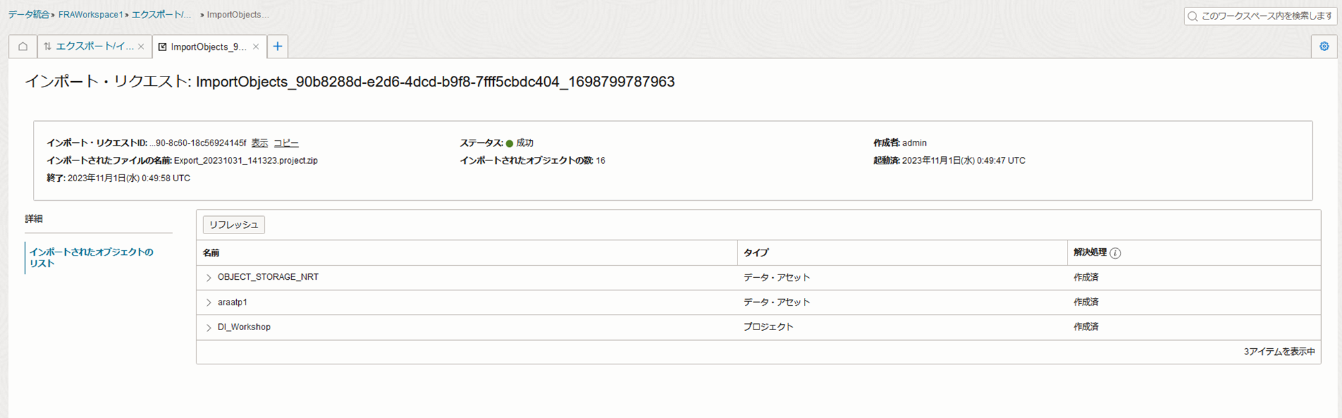The width and height of the screenshot is (1342, 418).
Task: Go to データ統合 breadcrumb link
Action: pyautogui.click(x=29, y=14)
